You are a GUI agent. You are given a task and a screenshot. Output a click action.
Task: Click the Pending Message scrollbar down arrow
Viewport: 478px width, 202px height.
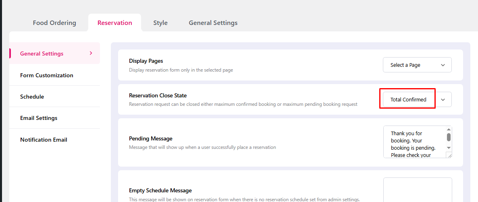click(x=449, y=148)
